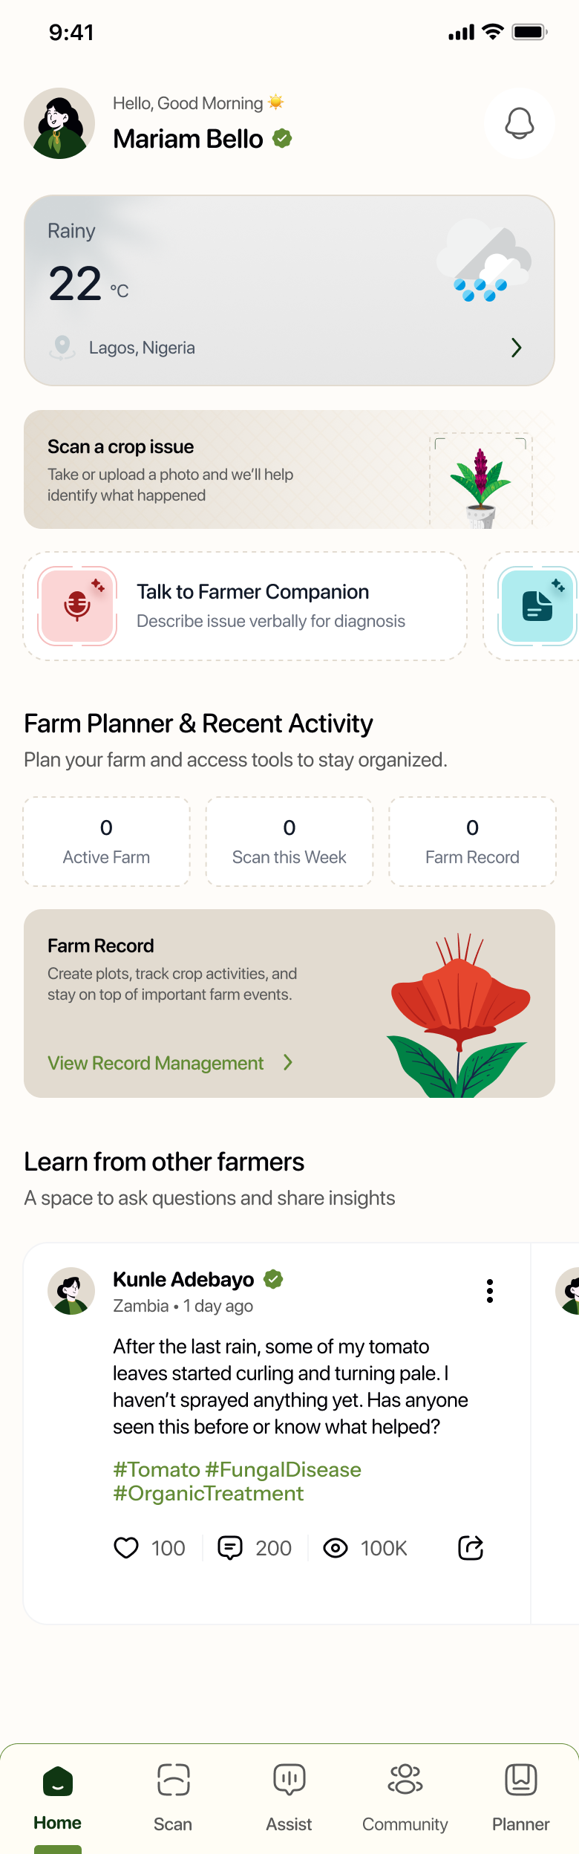579x1854 pixels.
Task: Tap the teal document icon card
Action: tap(537, 605)
